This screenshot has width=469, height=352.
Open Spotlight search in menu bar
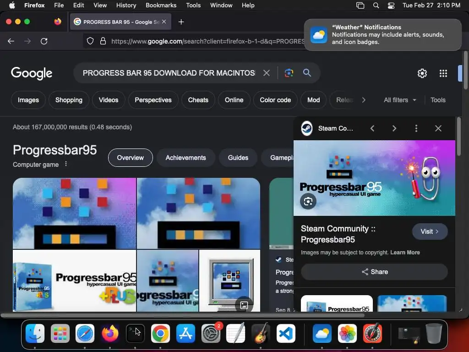pos(376,5)
